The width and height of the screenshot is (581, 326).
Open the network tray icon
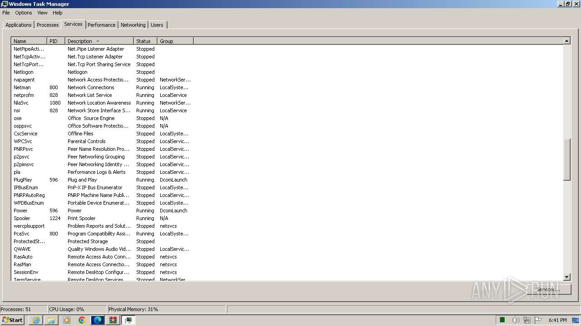pyautogui.click(x=527, y=320)
